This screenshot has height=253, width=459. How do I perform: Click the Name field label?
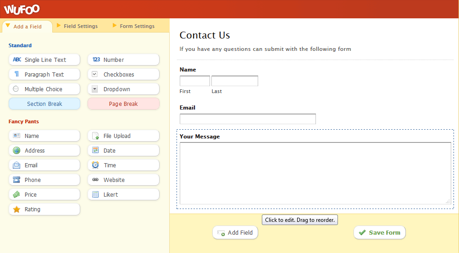tap(188, 70)
